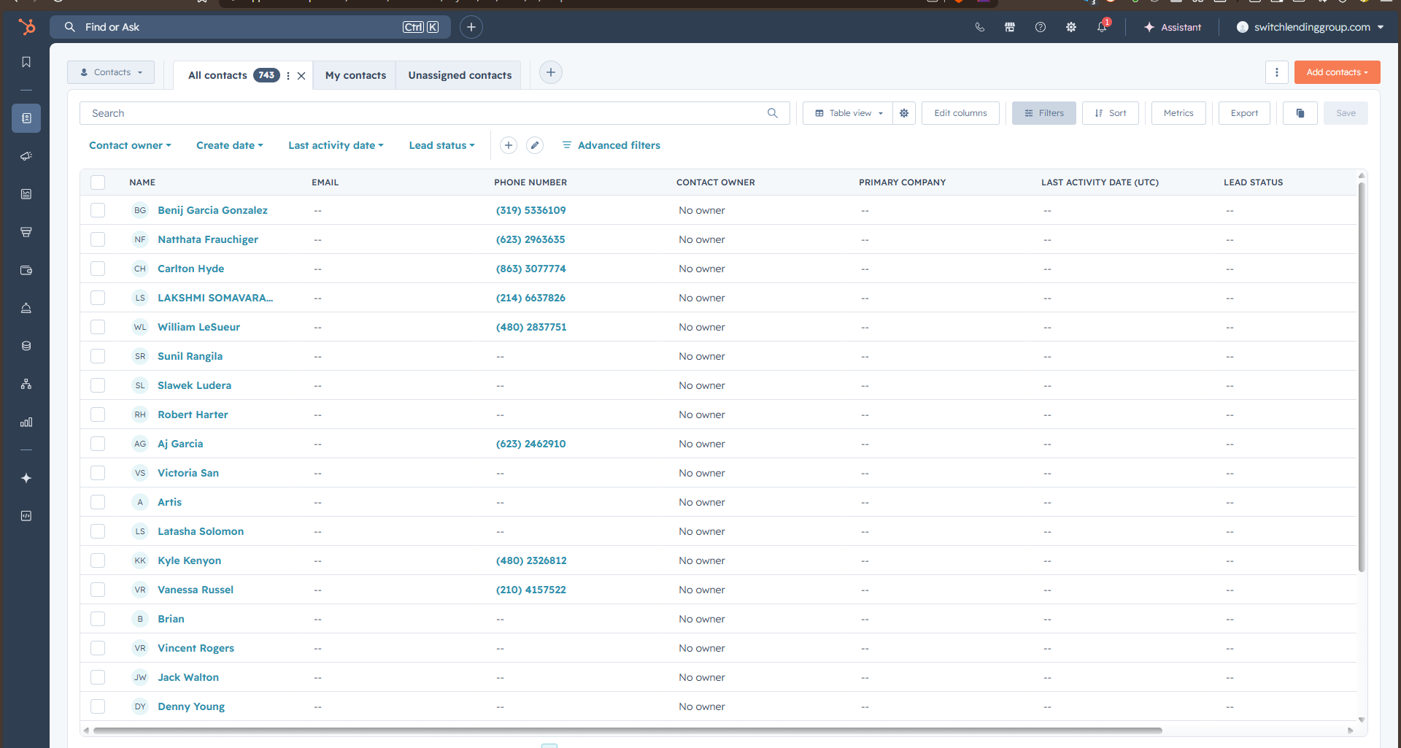Open Advanced filters
The height and width of the screenshot is (748, 1401).
(611, 145)
